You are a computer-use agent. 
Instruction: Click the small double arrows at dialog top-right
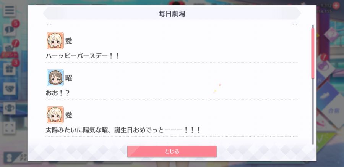(x=295, y=24)
